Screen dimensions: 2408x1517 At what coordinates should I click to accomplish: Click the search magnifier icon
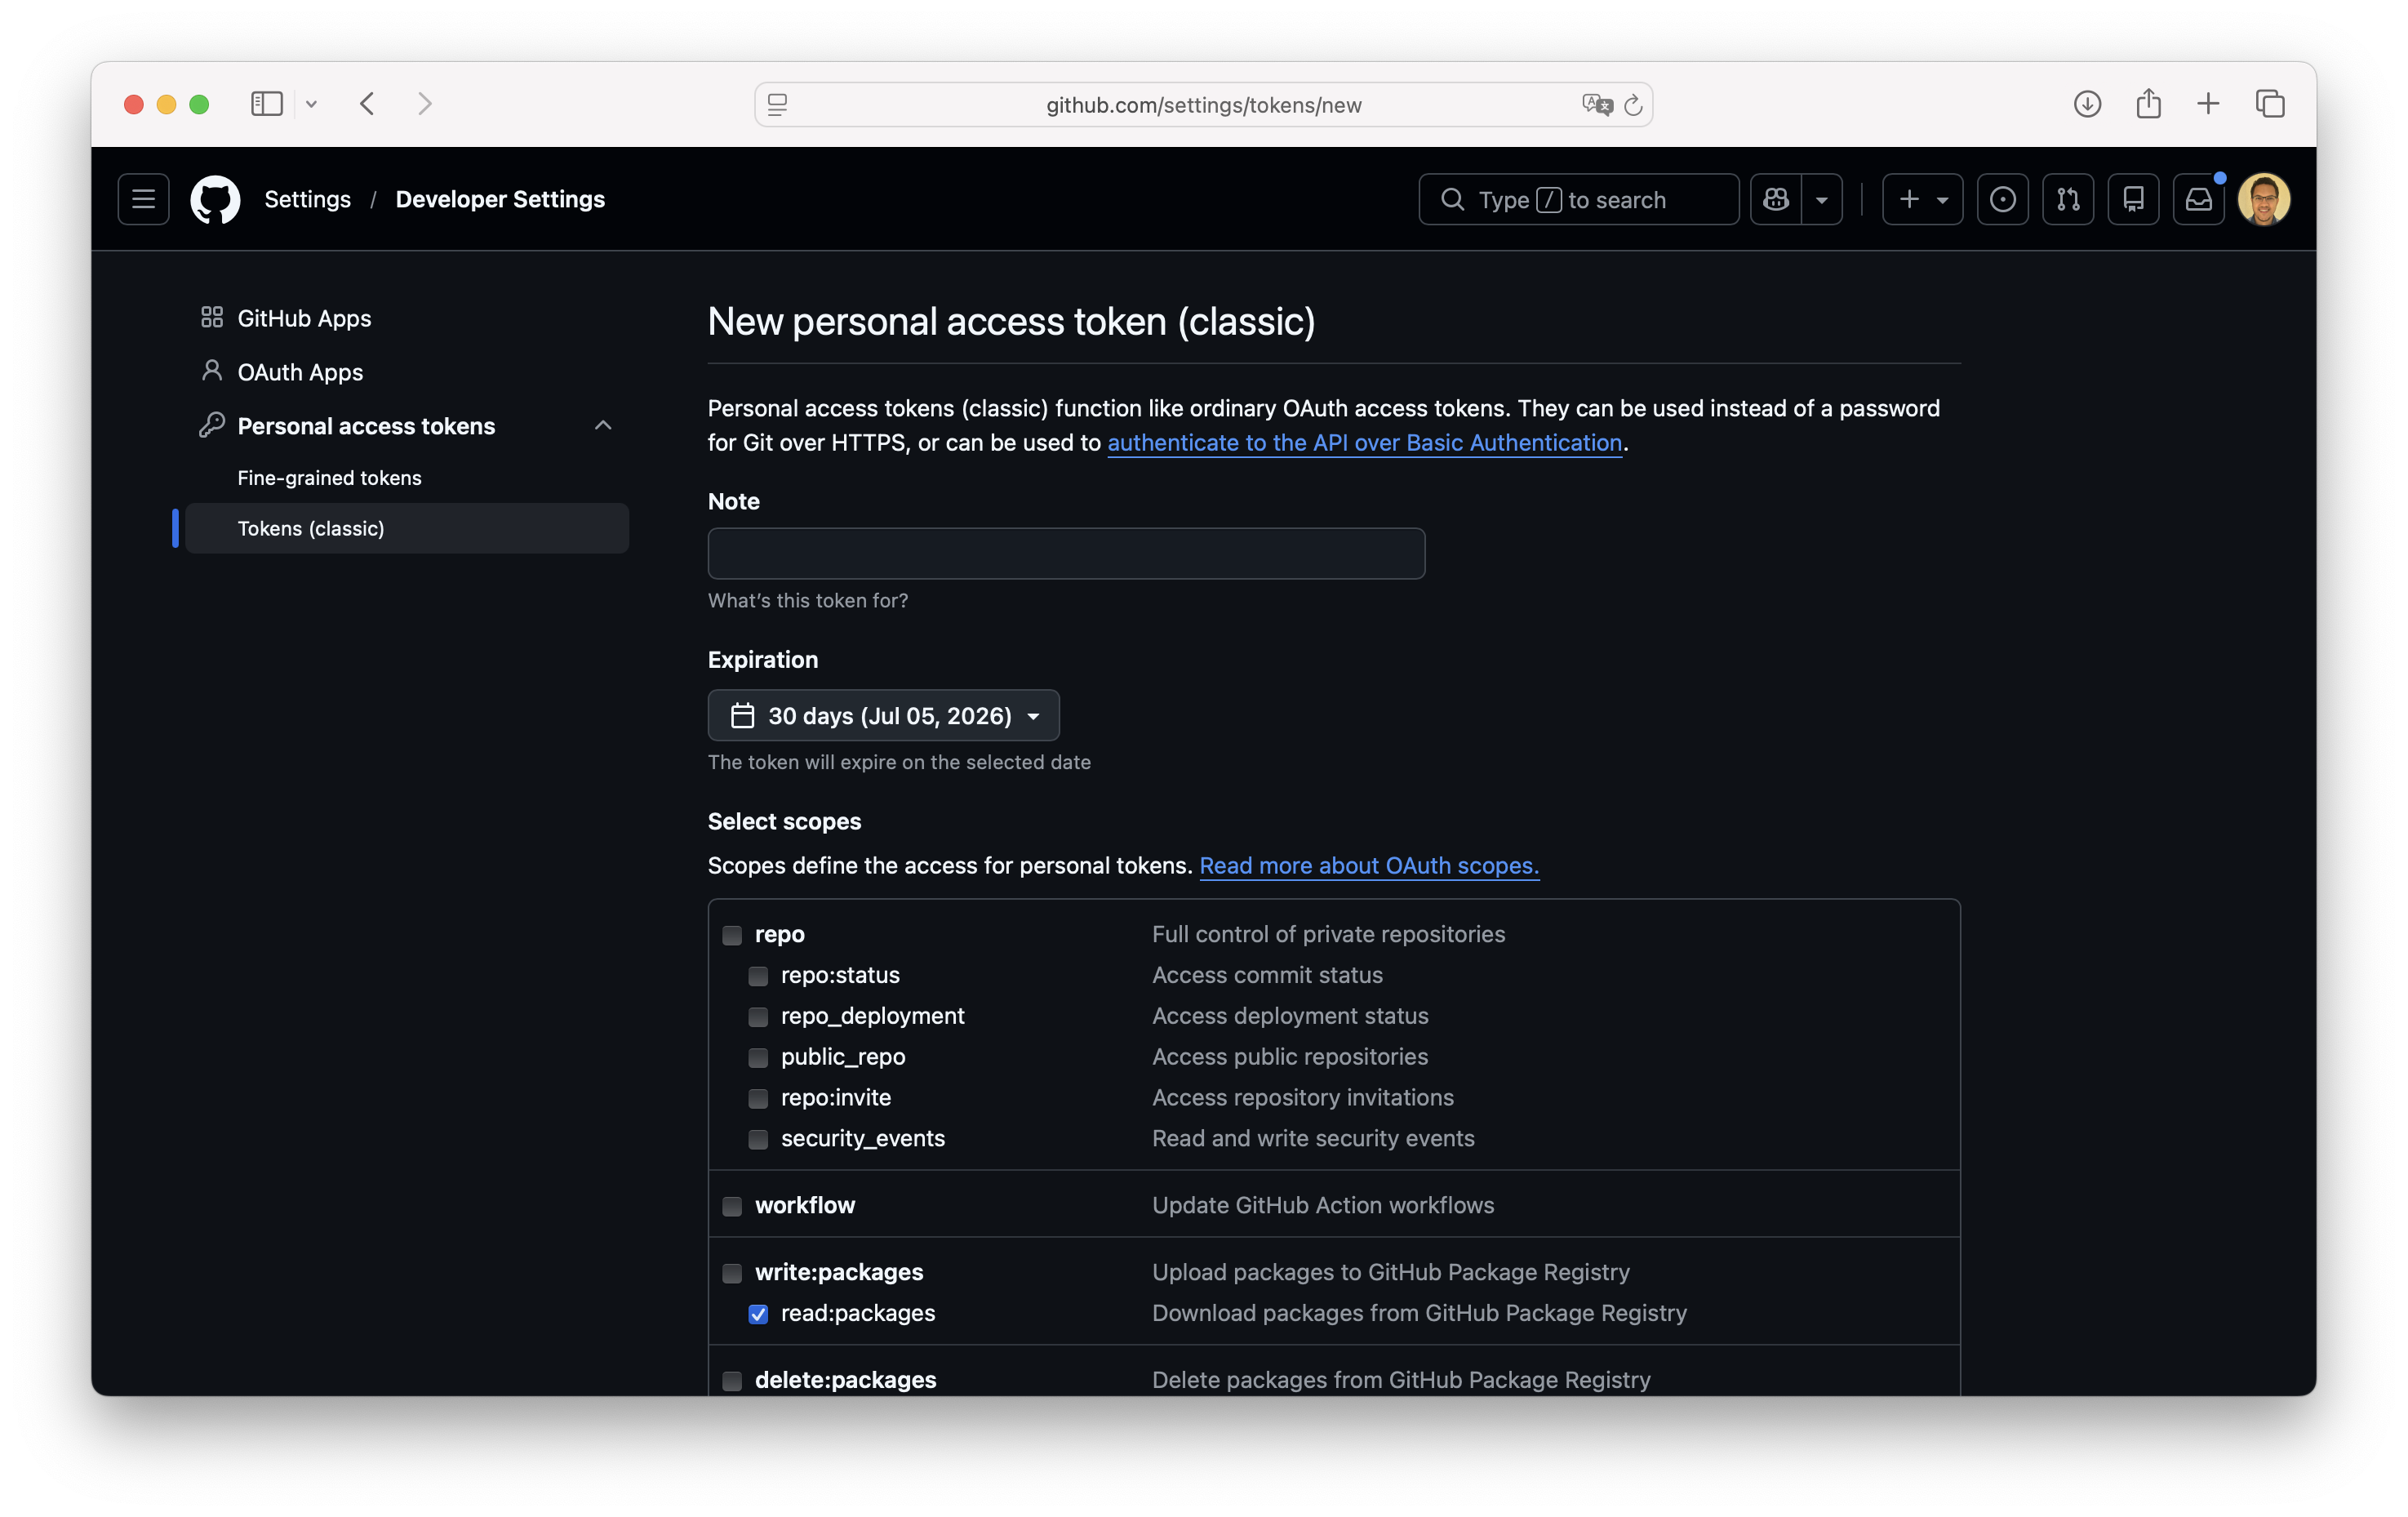[1452, 199]
